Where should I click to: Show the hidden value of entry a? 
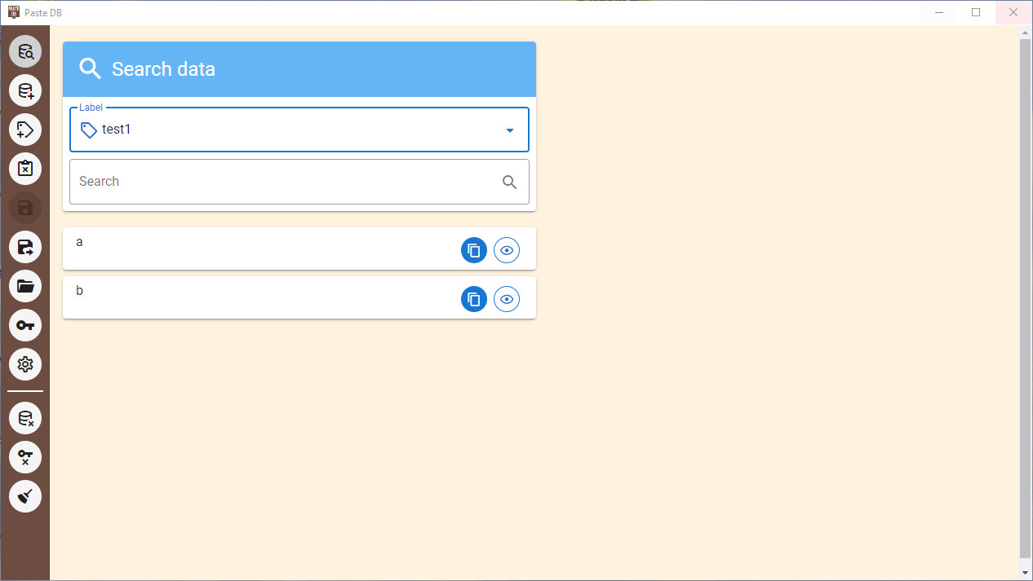(507, 250)
